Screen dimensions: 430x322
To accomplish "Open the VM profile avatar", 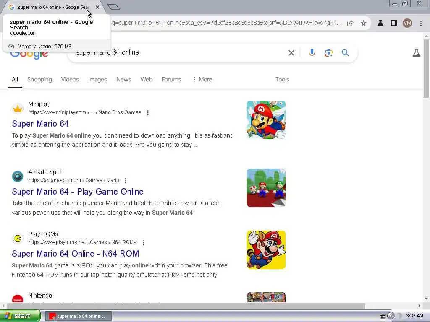I will point(407,23).
